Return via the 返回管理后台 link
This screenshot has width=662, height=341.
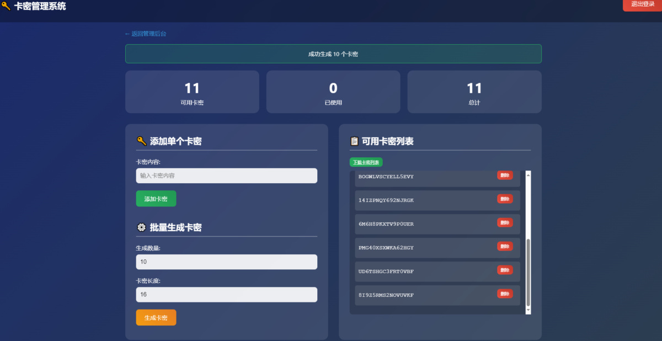click(146, 34)
